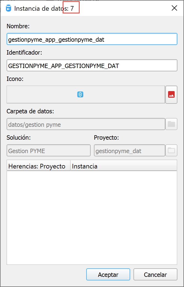Focus the Identificador input field

(x=92, y=66)
